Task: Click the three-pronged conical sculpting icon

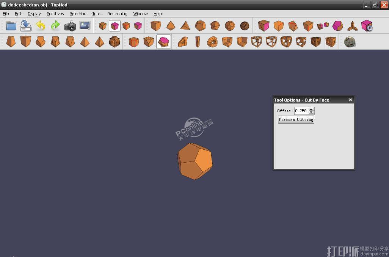Action: click(352, 26)
